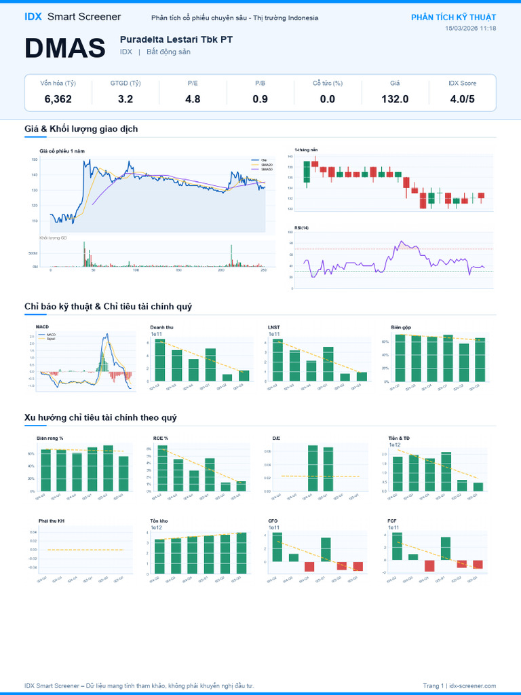Click the SMA20 legend entry in price chart
Viewport: 521px width, 695px height.
(x=262, y=164)
